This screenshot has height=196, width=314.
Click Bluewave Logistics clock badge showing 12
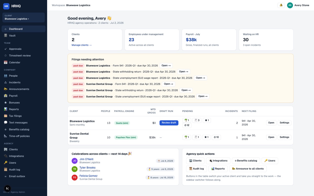click(187, 125)
